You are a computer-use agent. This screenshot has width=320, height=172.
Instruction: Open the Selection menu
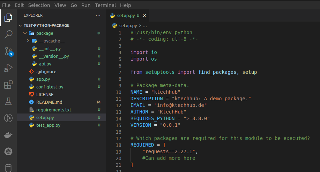tap(39, 5)
